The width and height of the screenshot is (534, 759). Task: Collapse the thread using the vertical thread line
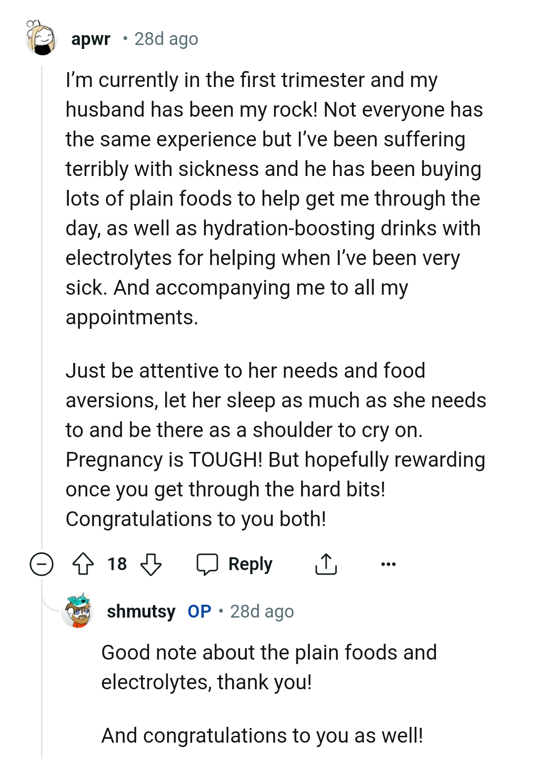[42, 297]
